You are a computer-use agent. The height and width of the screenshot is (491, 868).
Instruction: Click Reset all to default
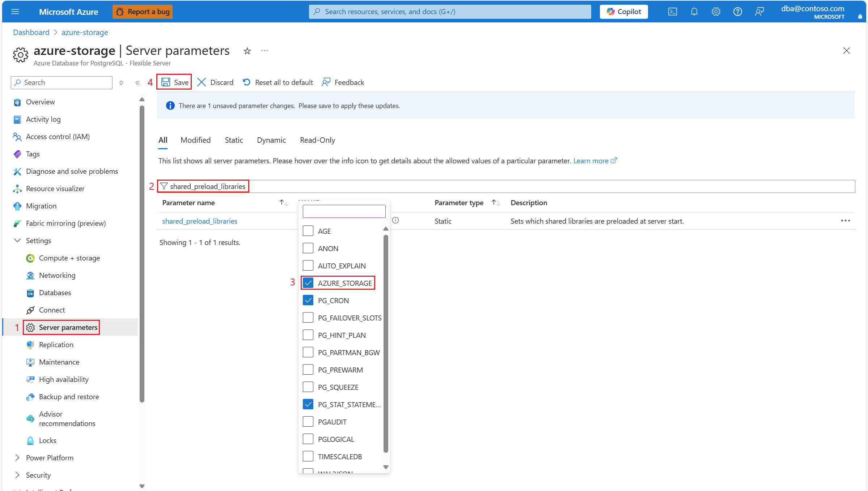pyautogui.click(x=278, y=82)
